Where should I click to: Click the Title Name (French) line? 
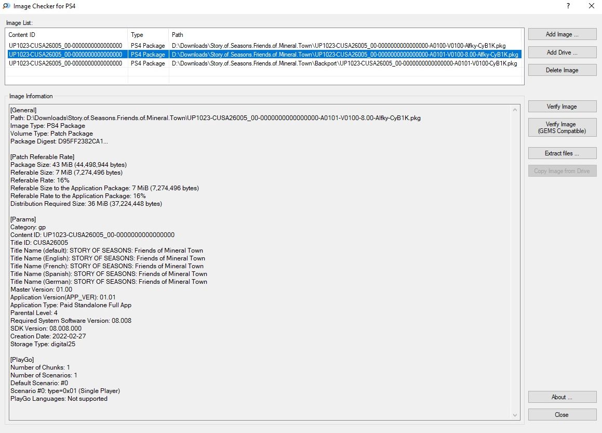click(107, 266)
